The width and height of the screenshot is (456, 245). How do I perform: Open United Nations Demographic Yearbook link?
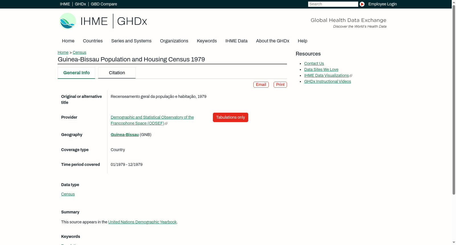(142, 222)
